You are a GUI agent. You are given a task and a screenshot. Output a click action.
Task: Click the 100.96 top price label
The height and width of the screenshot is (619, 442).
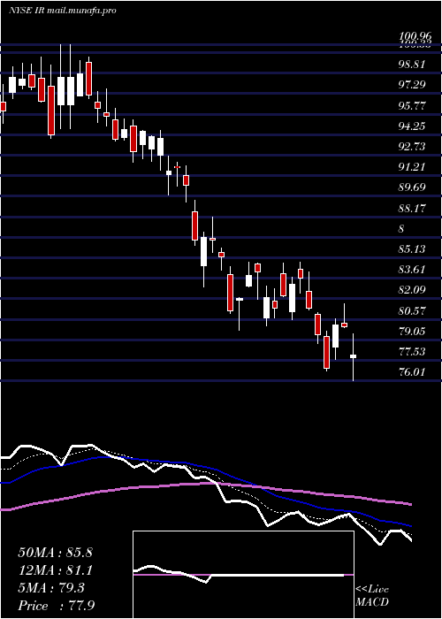click(415, 37)
